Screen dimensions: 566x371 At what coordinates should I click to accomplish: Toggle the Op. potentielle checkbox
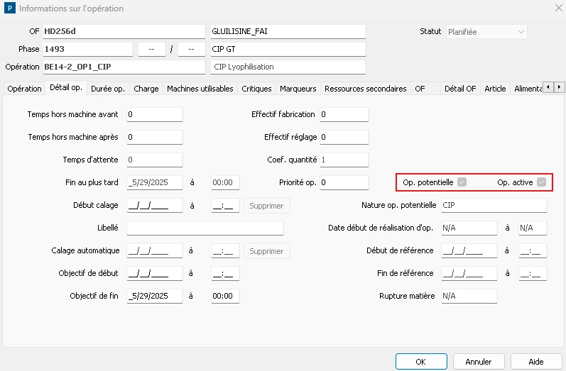[462, 182]
